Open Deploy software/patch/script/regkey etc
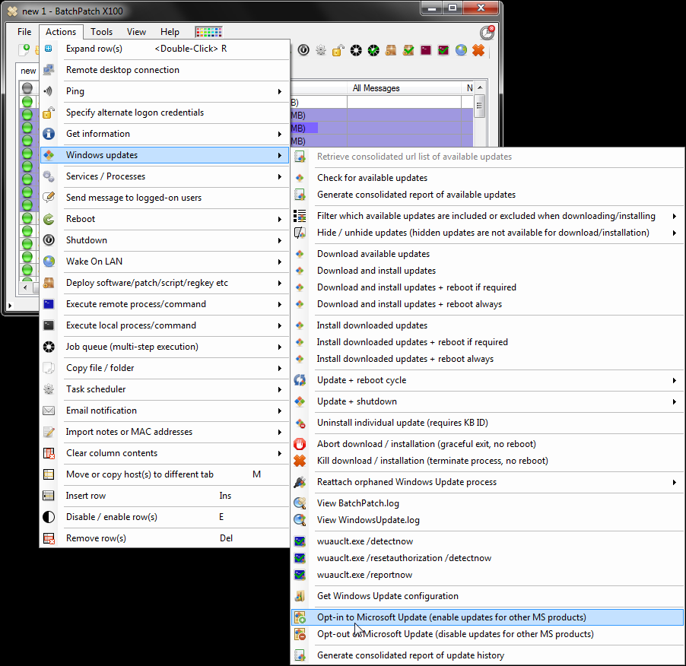 coord(164,283)
